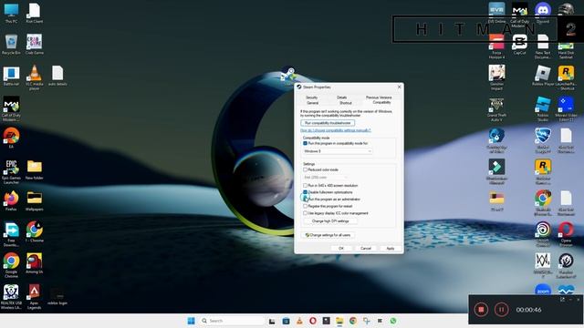Open the Shortcut tab
584x328 pixels.
(x=345, y=103)
